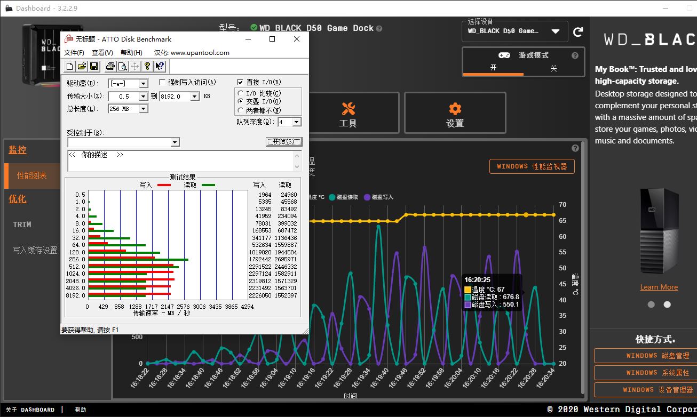This screenshot has height=417, width=697.
Task: Click the Monitor section heading in the sidebar
Action: point(18,150)
